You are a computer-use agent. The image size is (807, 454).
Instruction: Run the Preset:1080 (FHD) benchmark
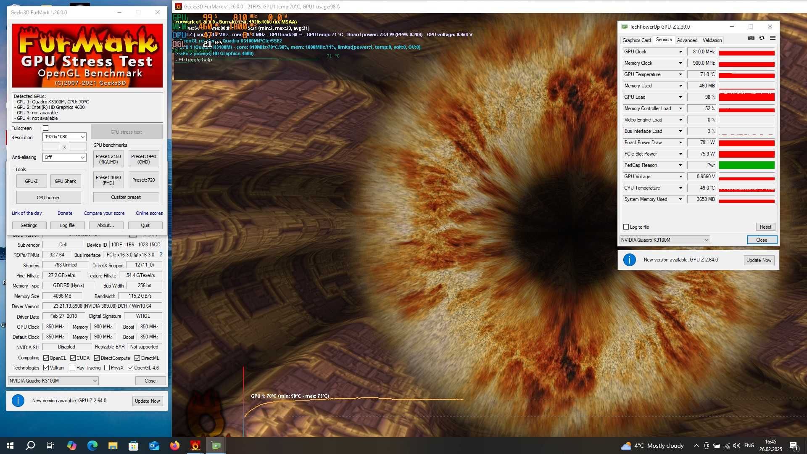(108, 180)
